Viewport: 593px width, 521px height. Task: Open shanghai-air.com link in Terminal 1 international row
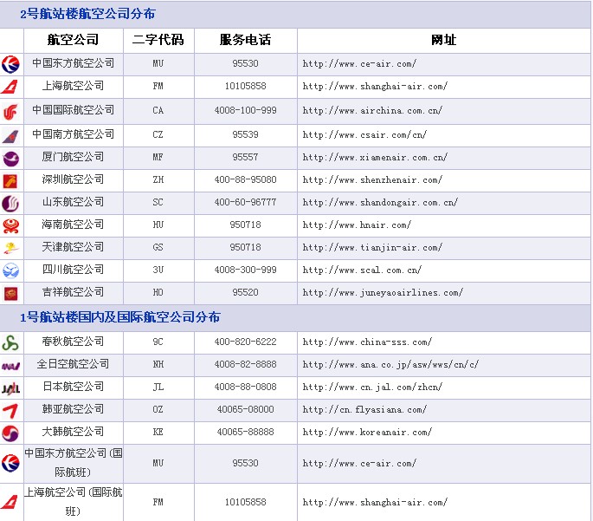click(375, 503)
